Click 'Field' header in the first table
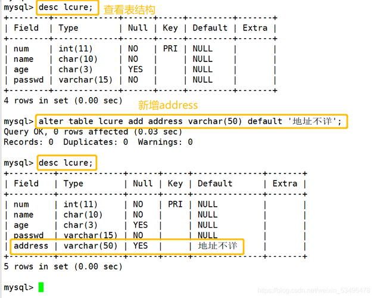Image resolution: width=374 pixels, height=298 pixels. (x=26, y=28)
